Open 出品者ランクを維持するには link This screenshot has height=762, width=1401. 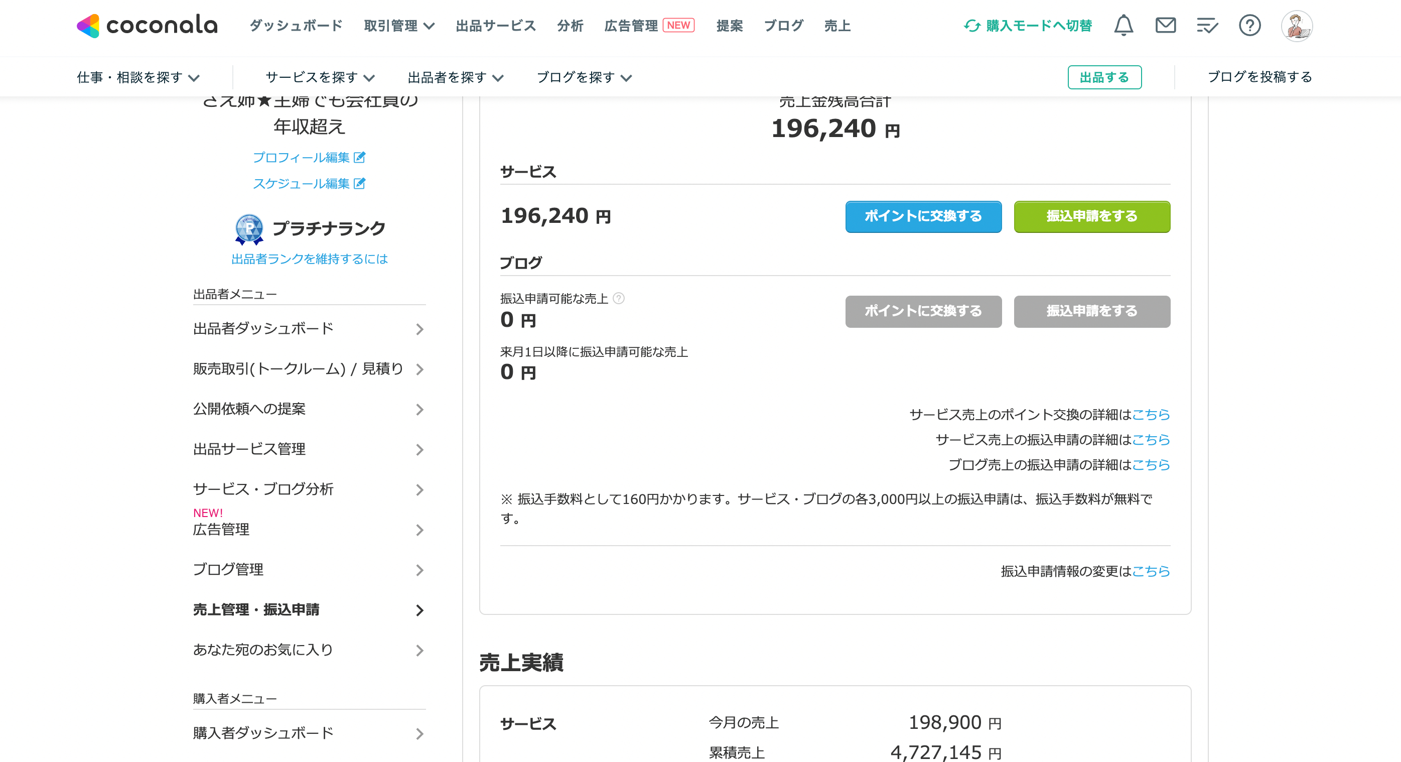[x=310, y=259]
